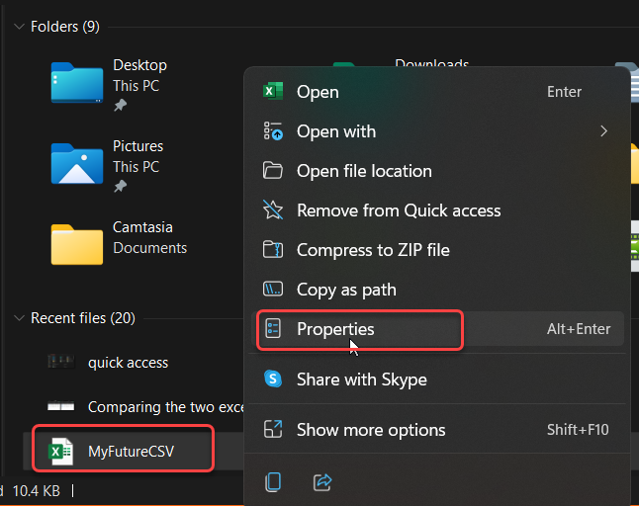
Task: Click the copy icon at menu bottom
Action: [x=274, y=482]
